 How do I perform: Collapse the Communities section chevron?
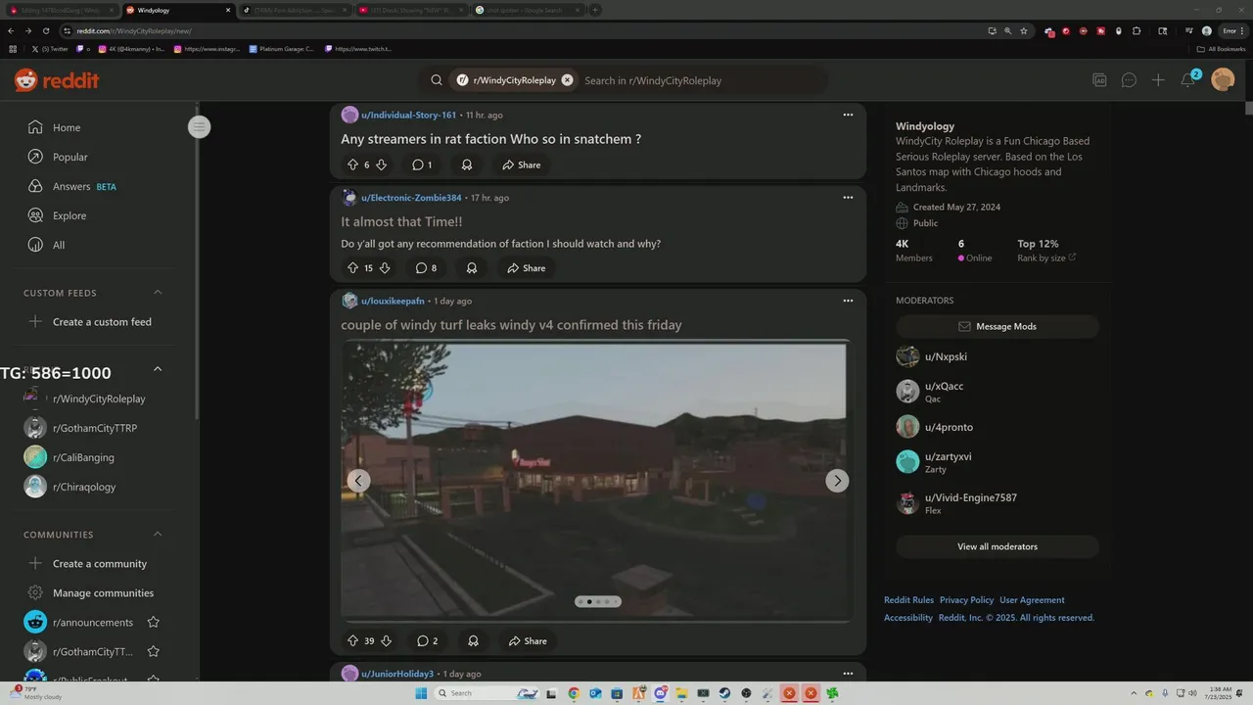158,535
